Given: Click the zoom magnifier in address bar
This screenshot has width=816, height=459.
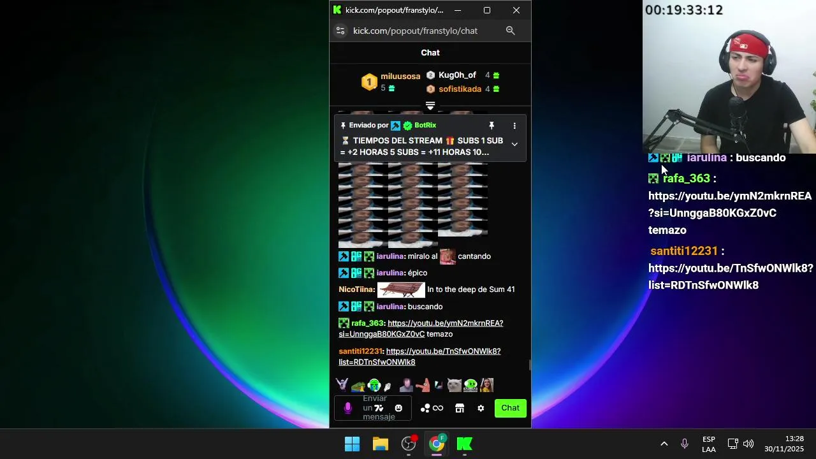Looking at the screenshot, I should pos(510,31).
